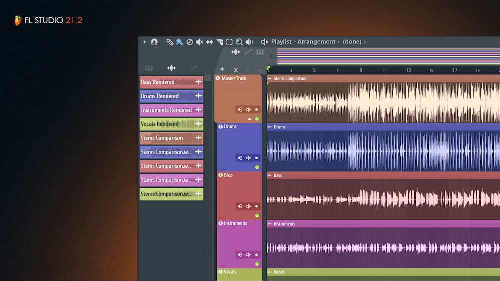Select the Slip tool with horizontal arrows
This screenshot has height=281, width=500.
[x=209, y=42]
